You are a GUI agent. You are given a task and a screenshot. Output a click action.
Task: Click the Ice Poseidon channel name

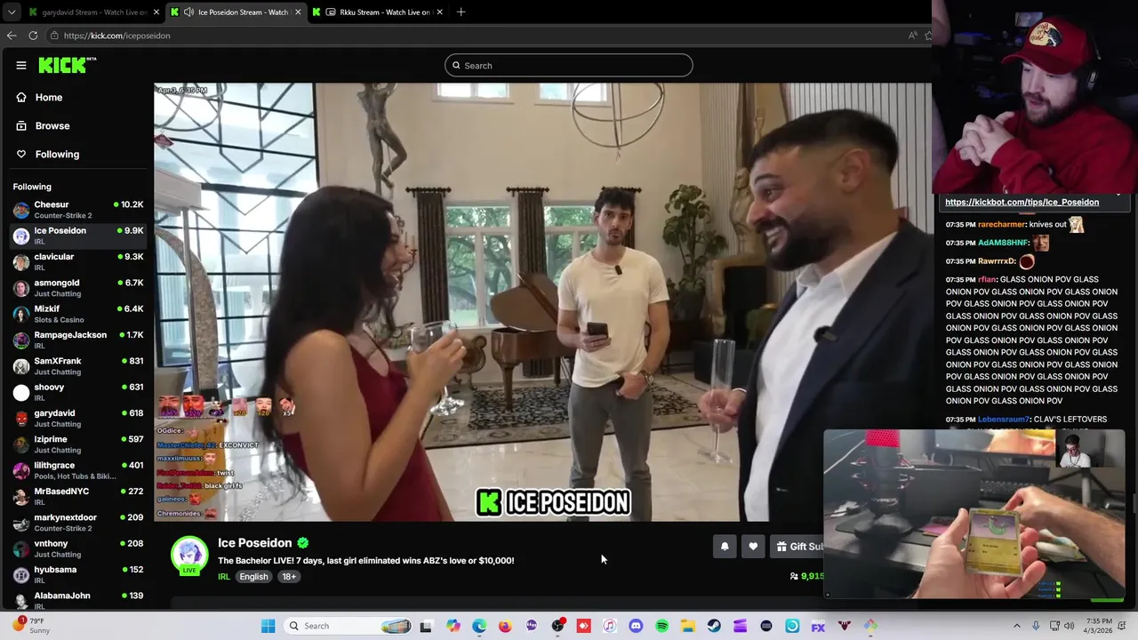click(x=255, y=543)
